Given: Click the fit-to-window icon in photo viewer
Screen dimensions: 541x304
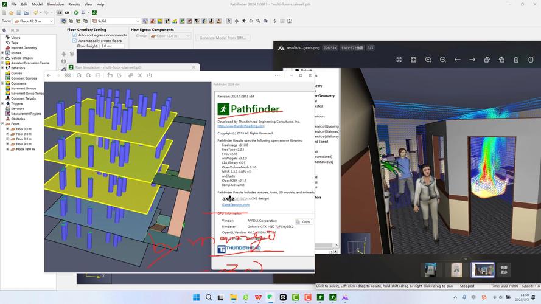Looking at the screenshot, I should coord(413,60).
